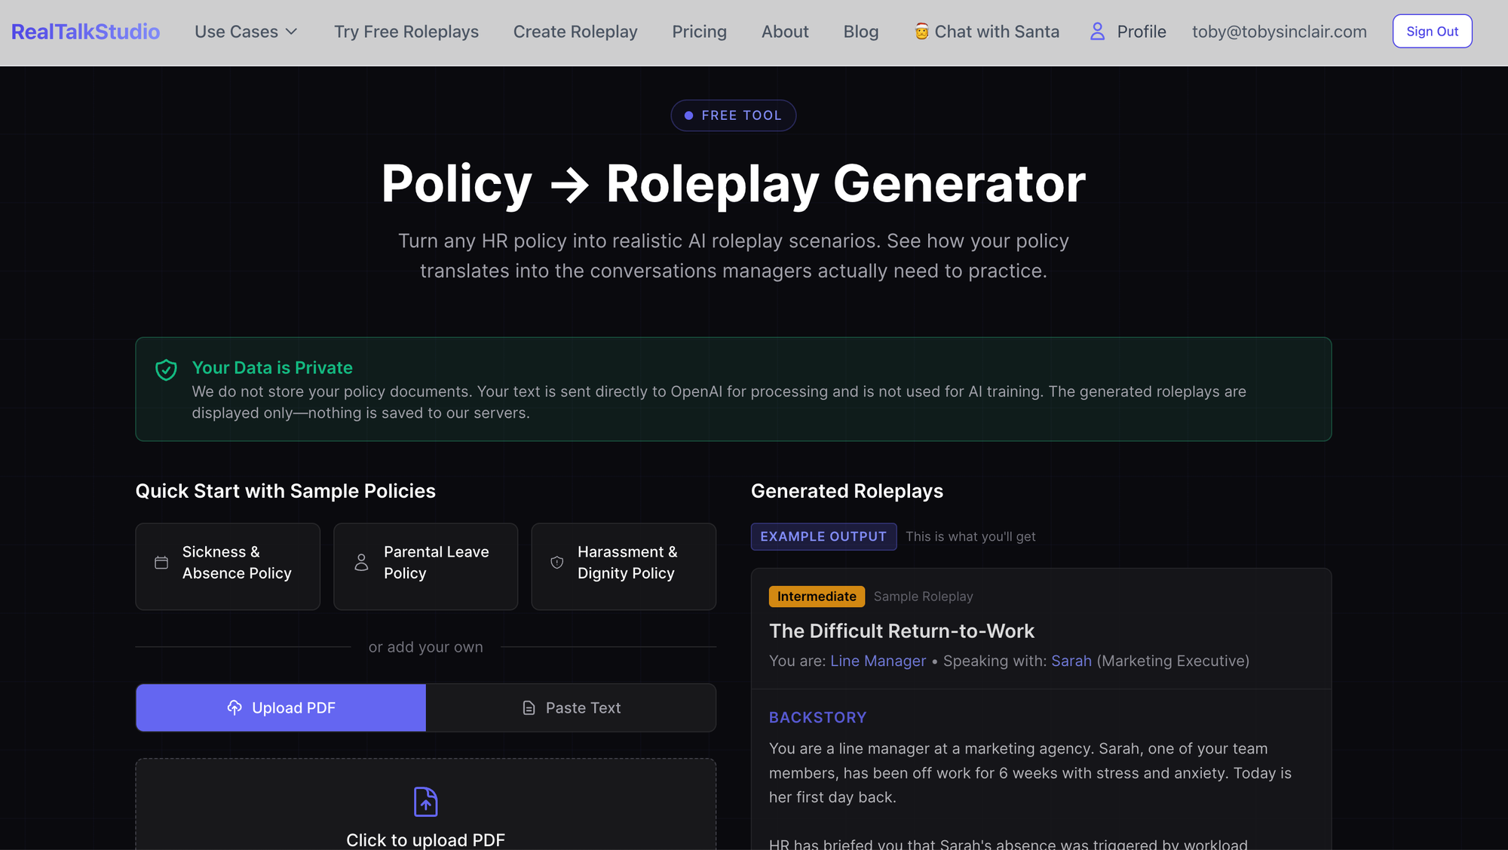This screenshot has width=1508, height=850.
Task: Click the document icon beside Paste Text
Action: point(529,708)
